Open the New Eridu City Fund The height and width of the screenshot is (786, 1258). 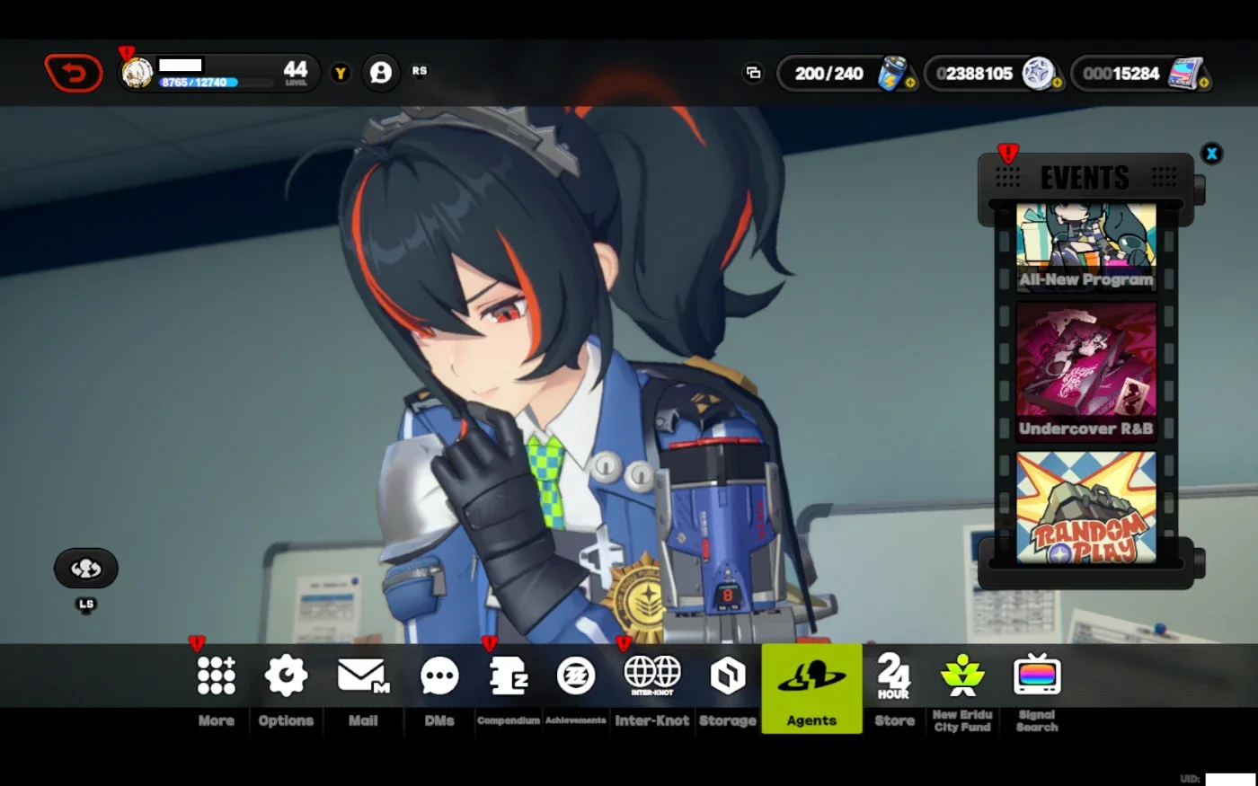tap(962, 676)
